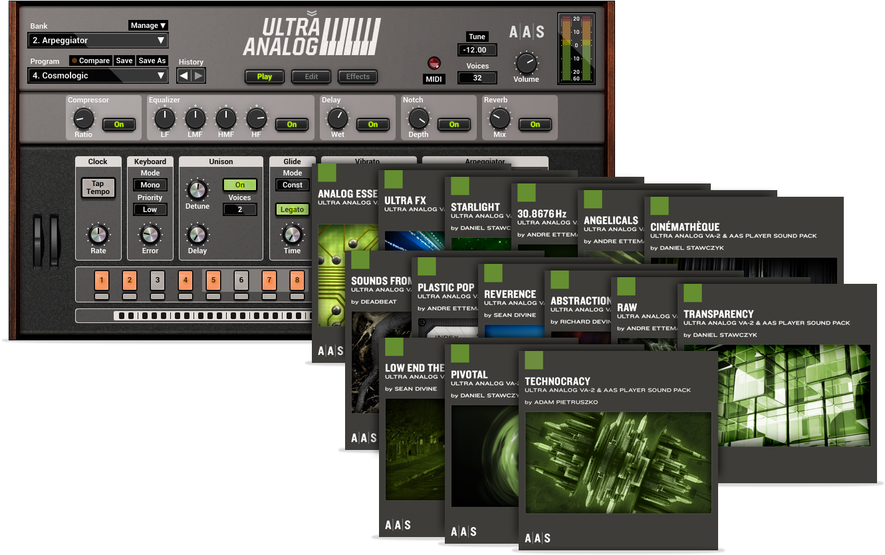Open the Program dropdown showing 4. Cosmologic
885x555 pixels.
click(x=98, y=75)
